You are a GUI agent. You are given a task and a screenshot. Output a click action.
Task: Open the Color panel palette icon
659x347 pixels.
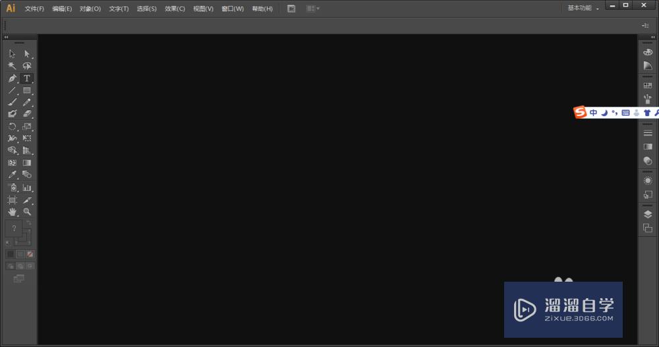(648, 52)
